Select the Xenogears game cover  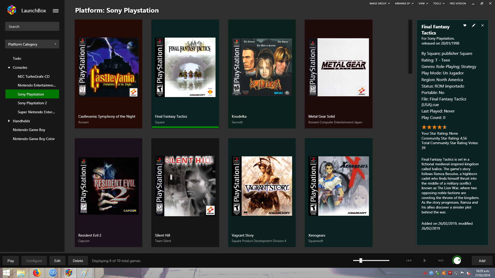click(339, 186)
